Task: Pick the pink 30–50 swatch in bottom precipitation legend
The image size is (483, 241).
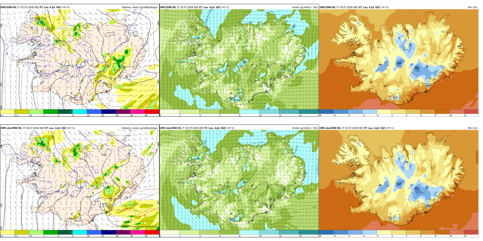Action: (x=138, y=232)
